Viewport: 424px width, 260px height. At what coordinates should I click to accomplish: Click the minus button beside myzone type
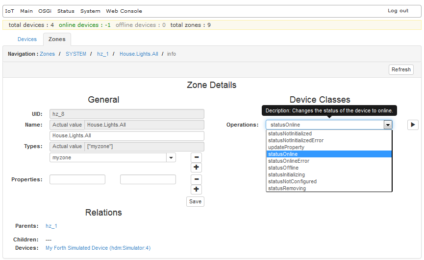[x=196, y=157]
